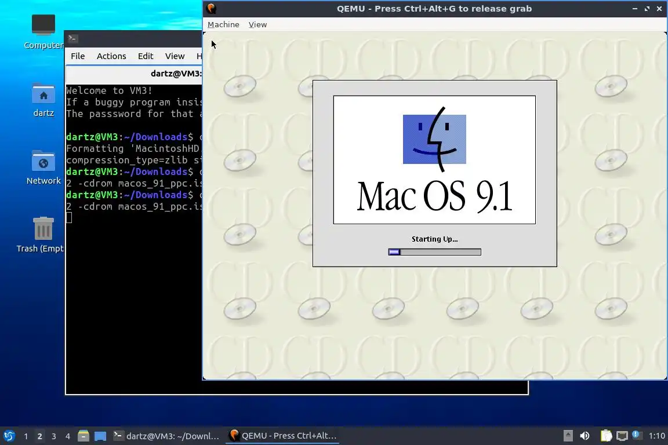The height and width of the screenshot is (445, 668).
Task: Click the 'Starting Up...' text
Action: 434,239
